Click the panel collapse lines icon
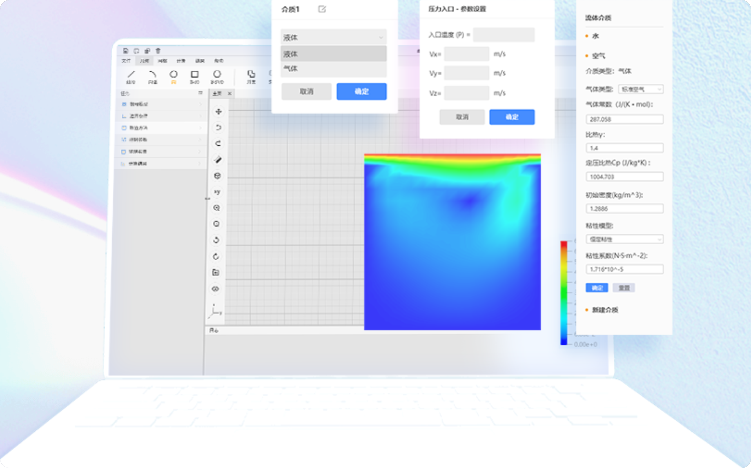Viewport: 751px width, 468px height. pyautogui.click(x=200, y=93)
